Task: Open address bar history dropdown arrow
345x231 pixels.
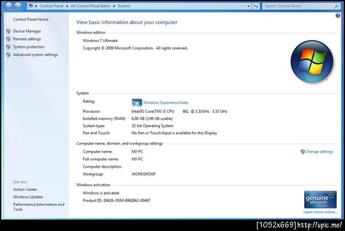Action: 248,6
